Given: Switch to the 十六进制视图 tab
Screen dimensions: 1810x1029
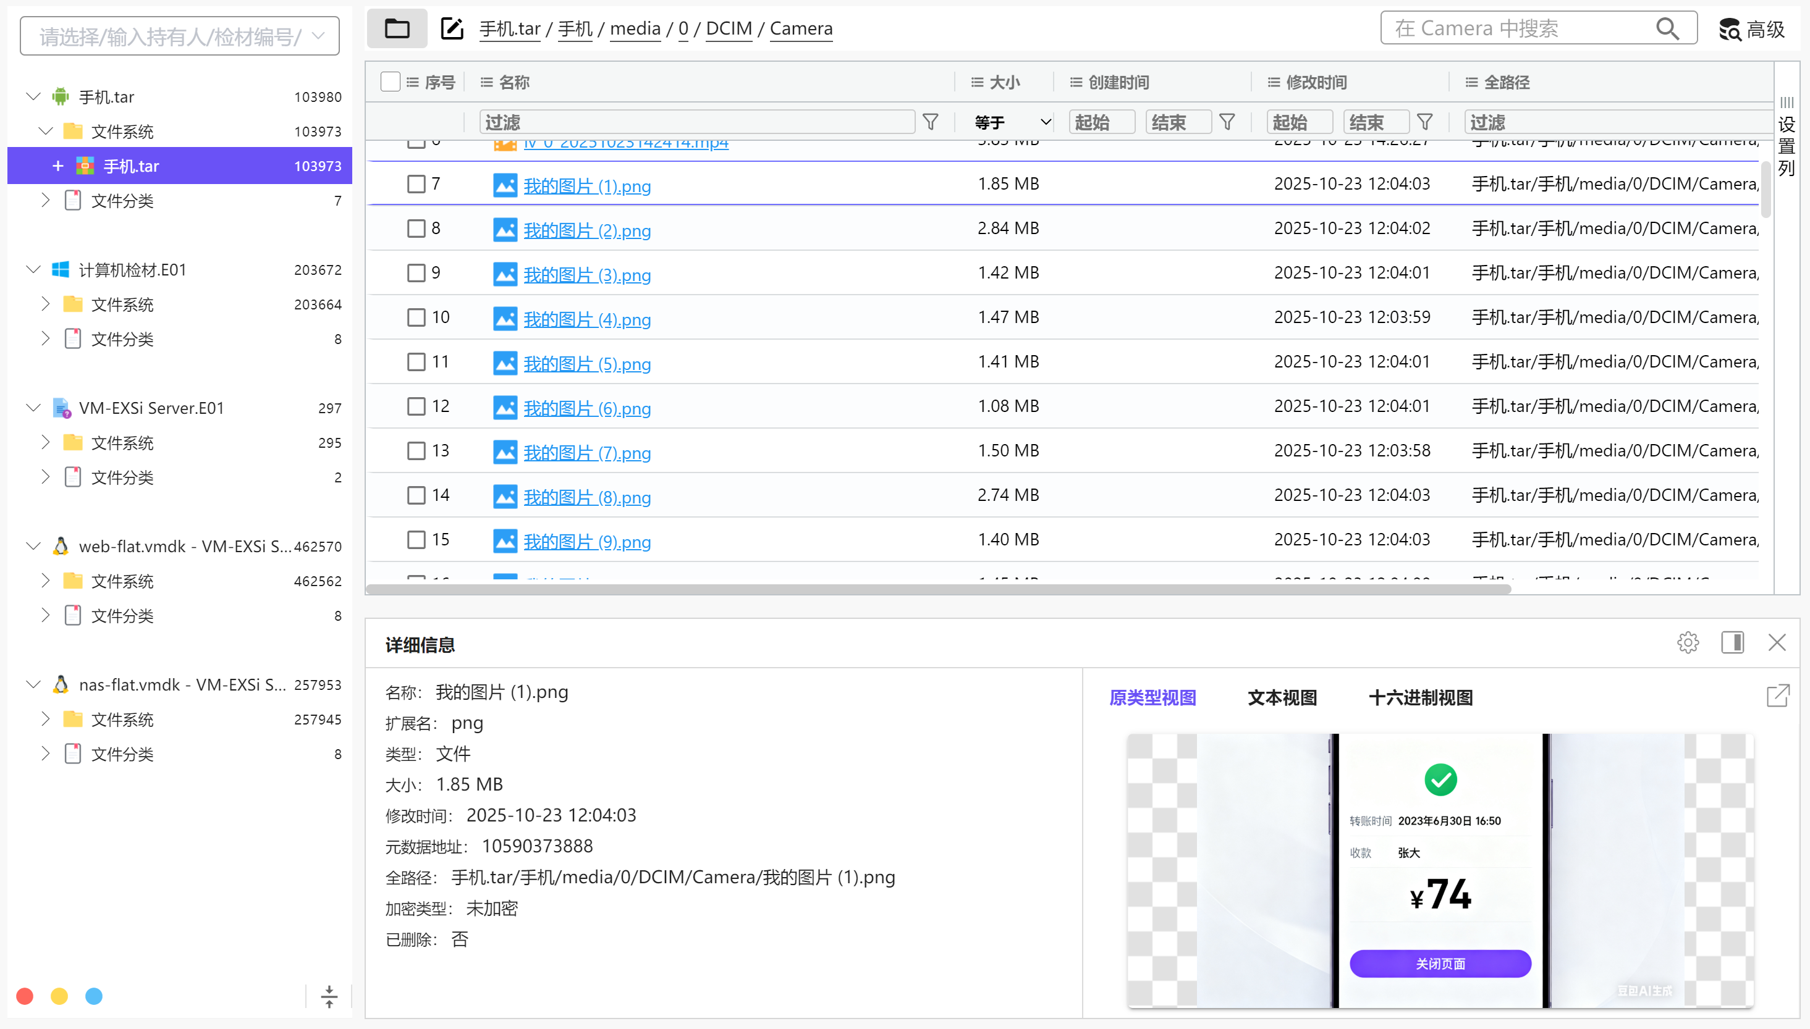Looking at the screenshot, I should (1421, 697).
